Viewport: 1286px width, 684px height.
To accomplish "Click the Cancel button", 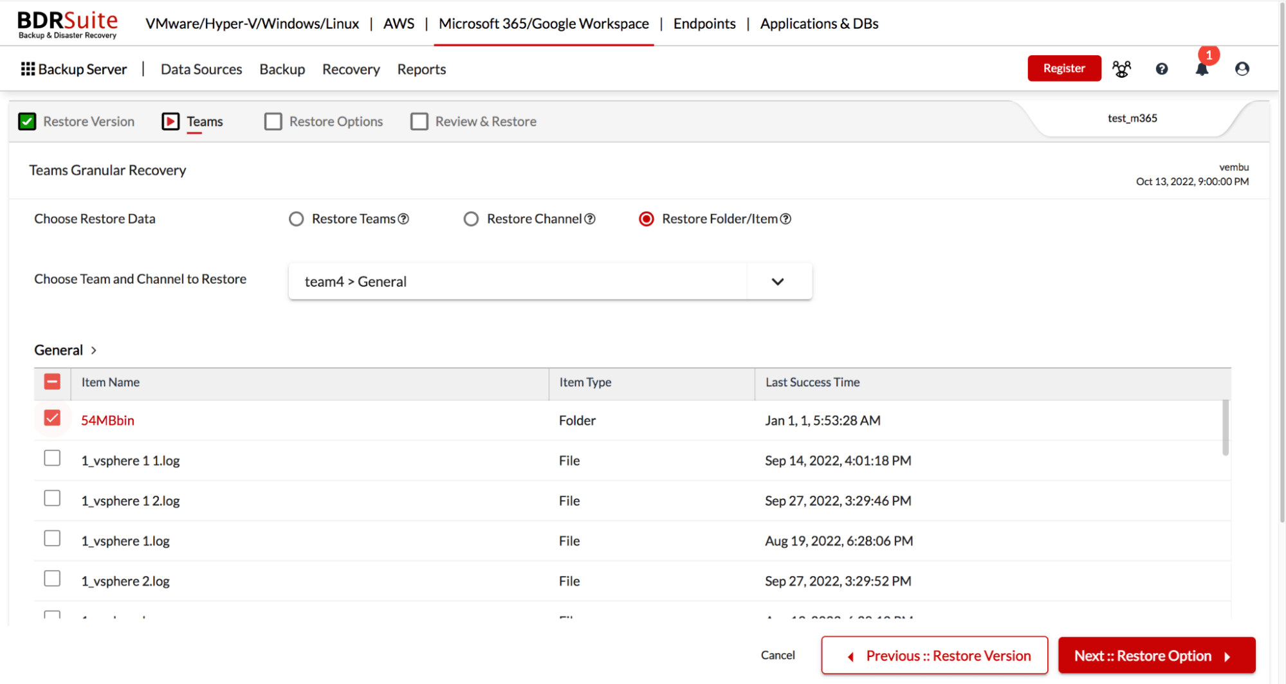I will (x=778, y=655).
